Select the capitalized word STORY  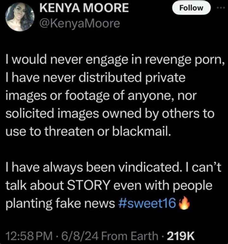tap(89, 186)
